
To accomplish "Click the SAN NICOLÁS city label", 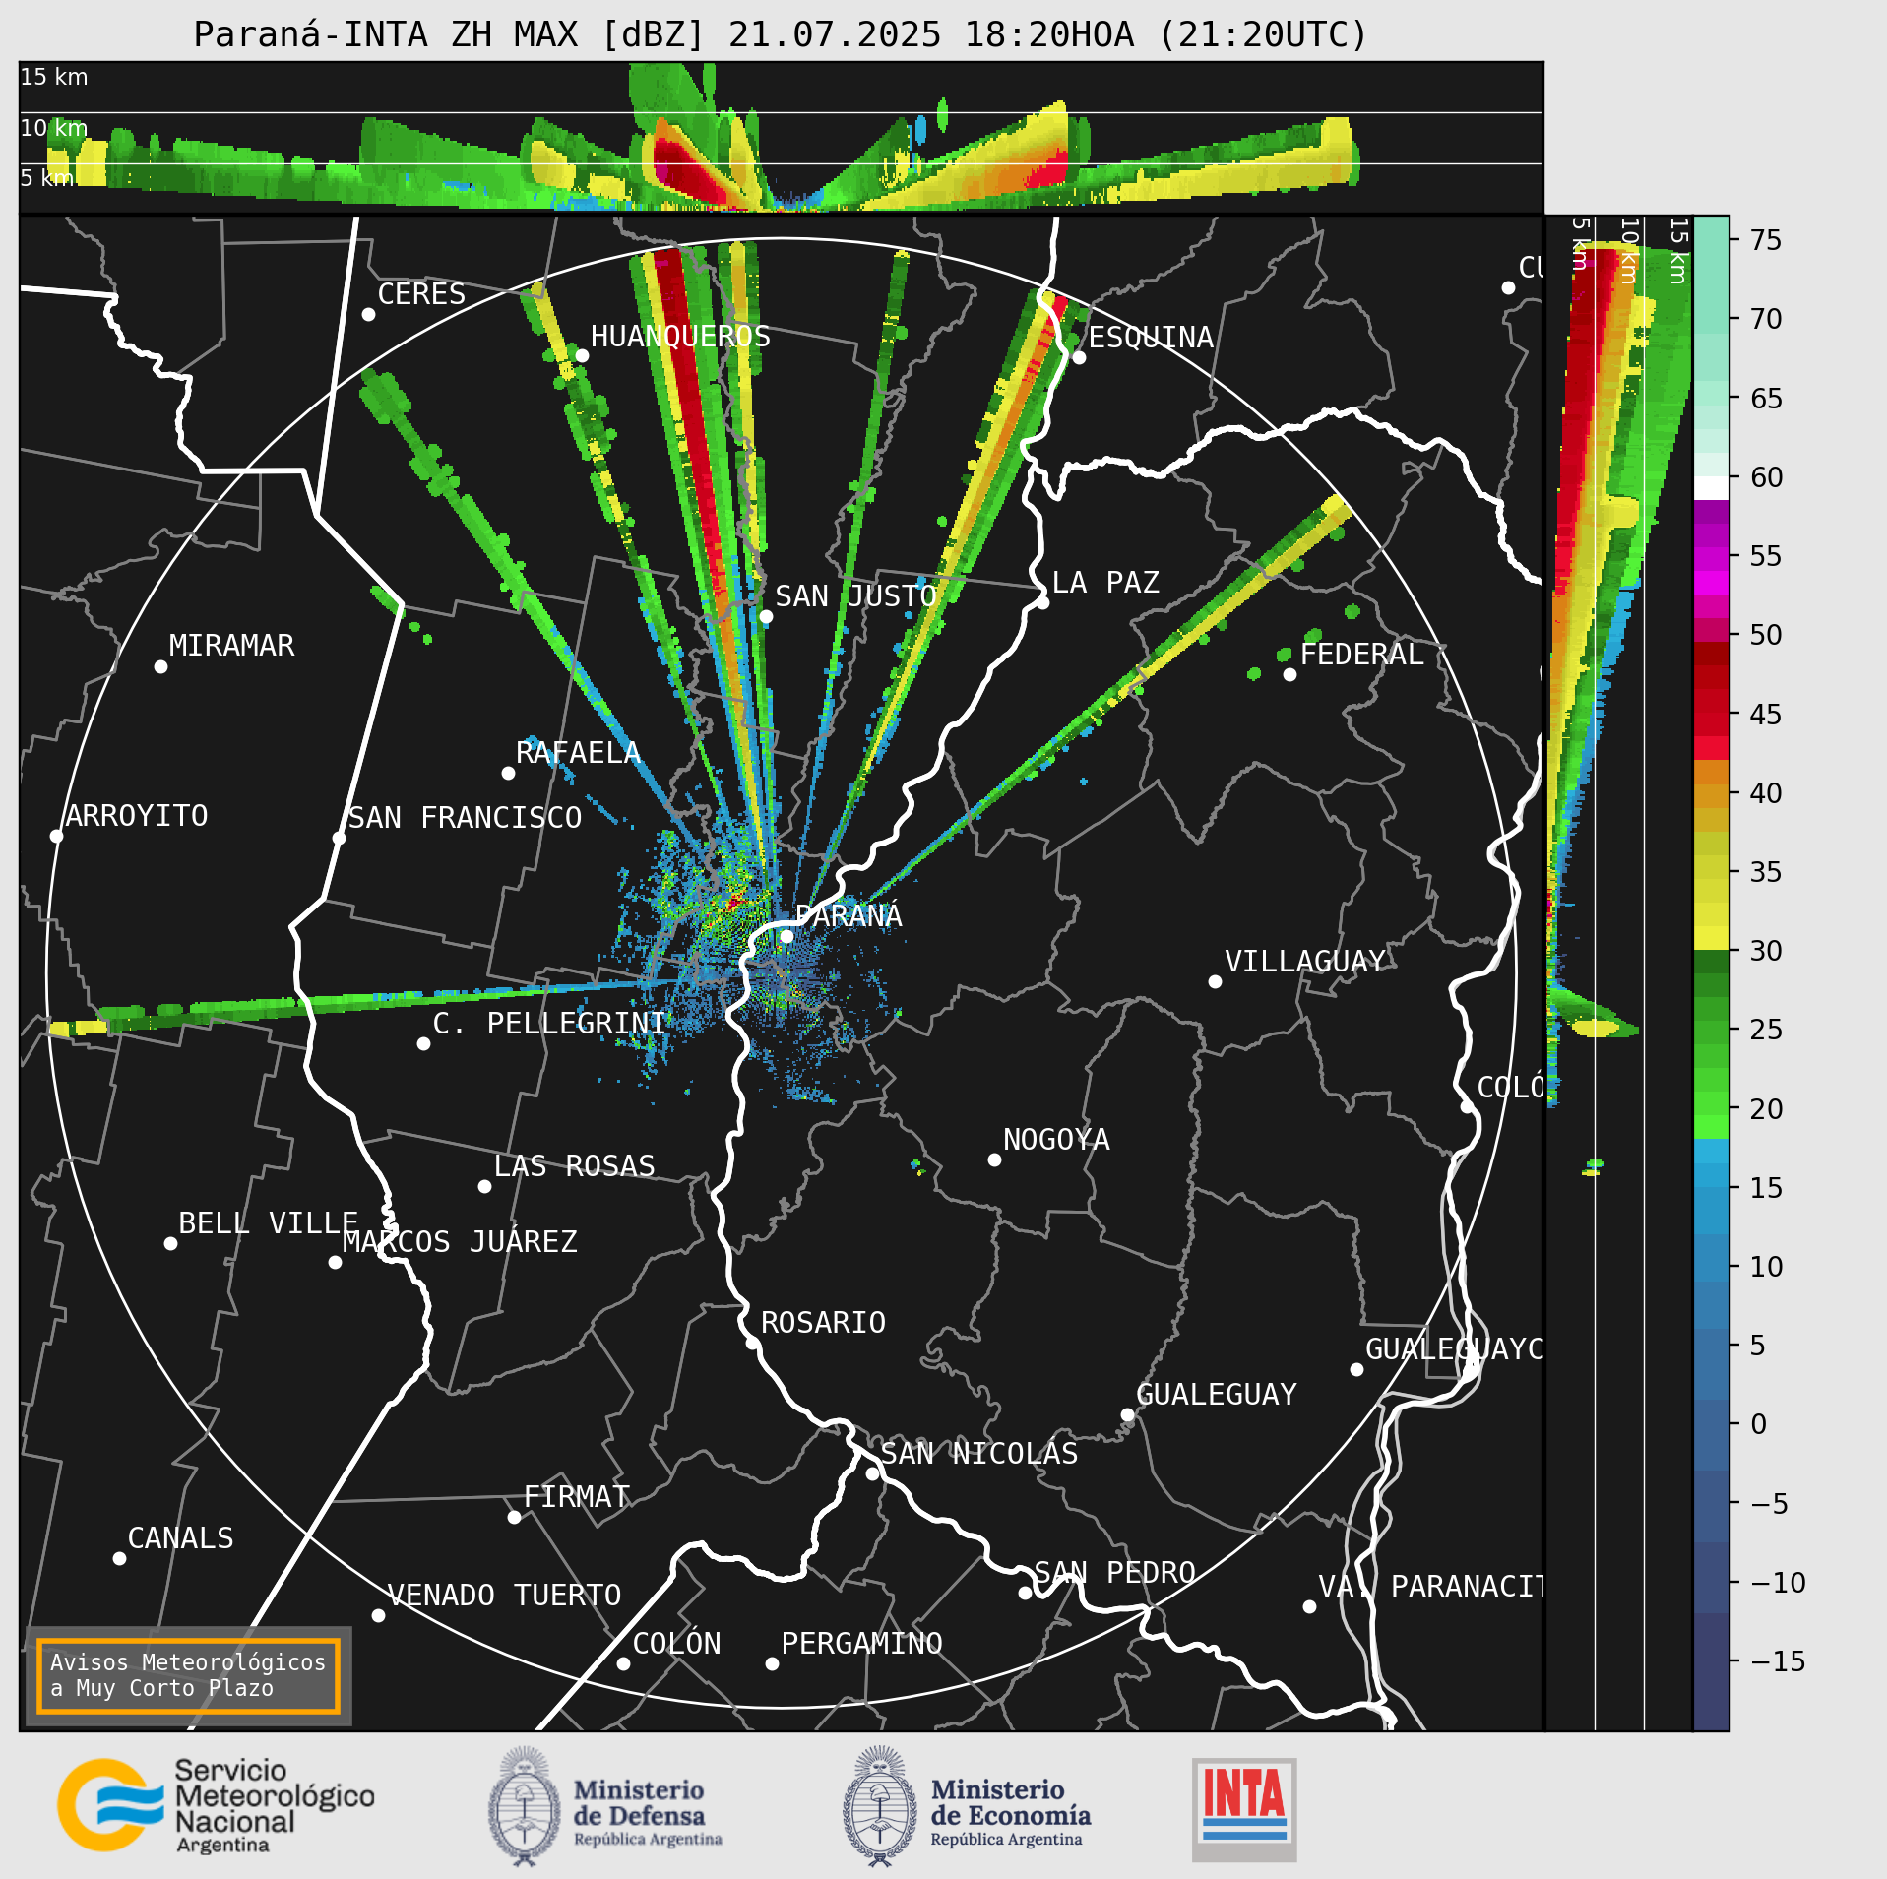I will 978,1453.
